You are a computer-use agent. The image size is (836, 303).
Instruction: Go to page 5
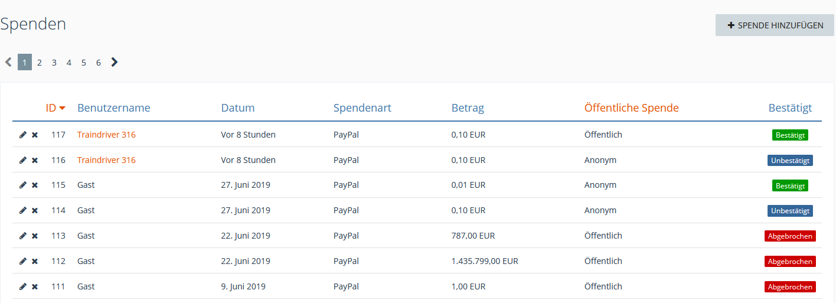pyautogui.click(x=84, y=62)
